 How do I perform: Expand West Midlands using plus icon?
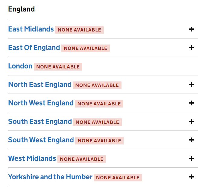(x=191, y=159)
